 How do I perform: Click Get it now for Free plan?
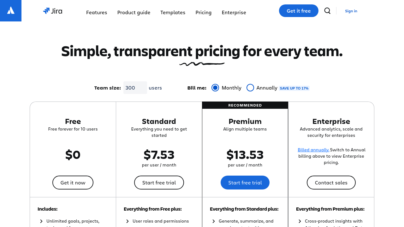(73, 183)
